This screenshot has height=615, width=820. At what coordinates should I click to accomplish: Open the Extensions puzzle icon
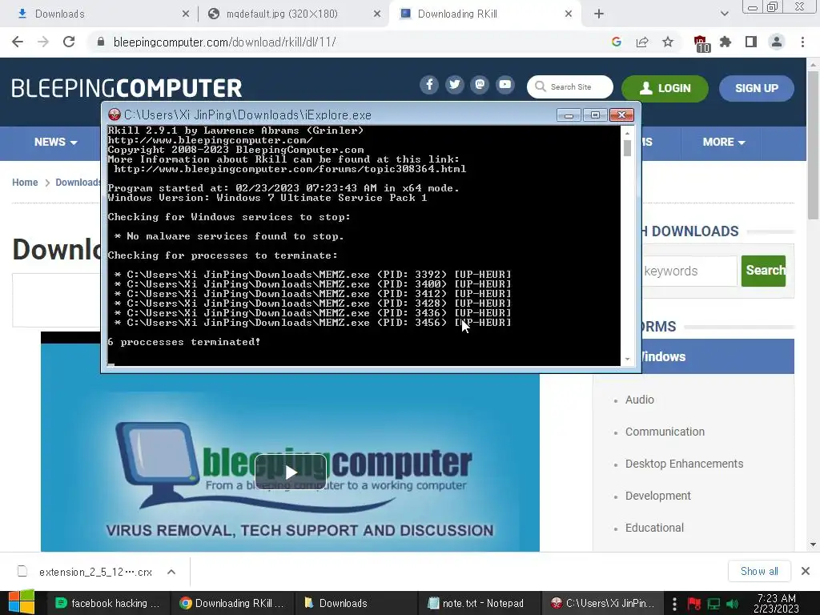[726, 42]
